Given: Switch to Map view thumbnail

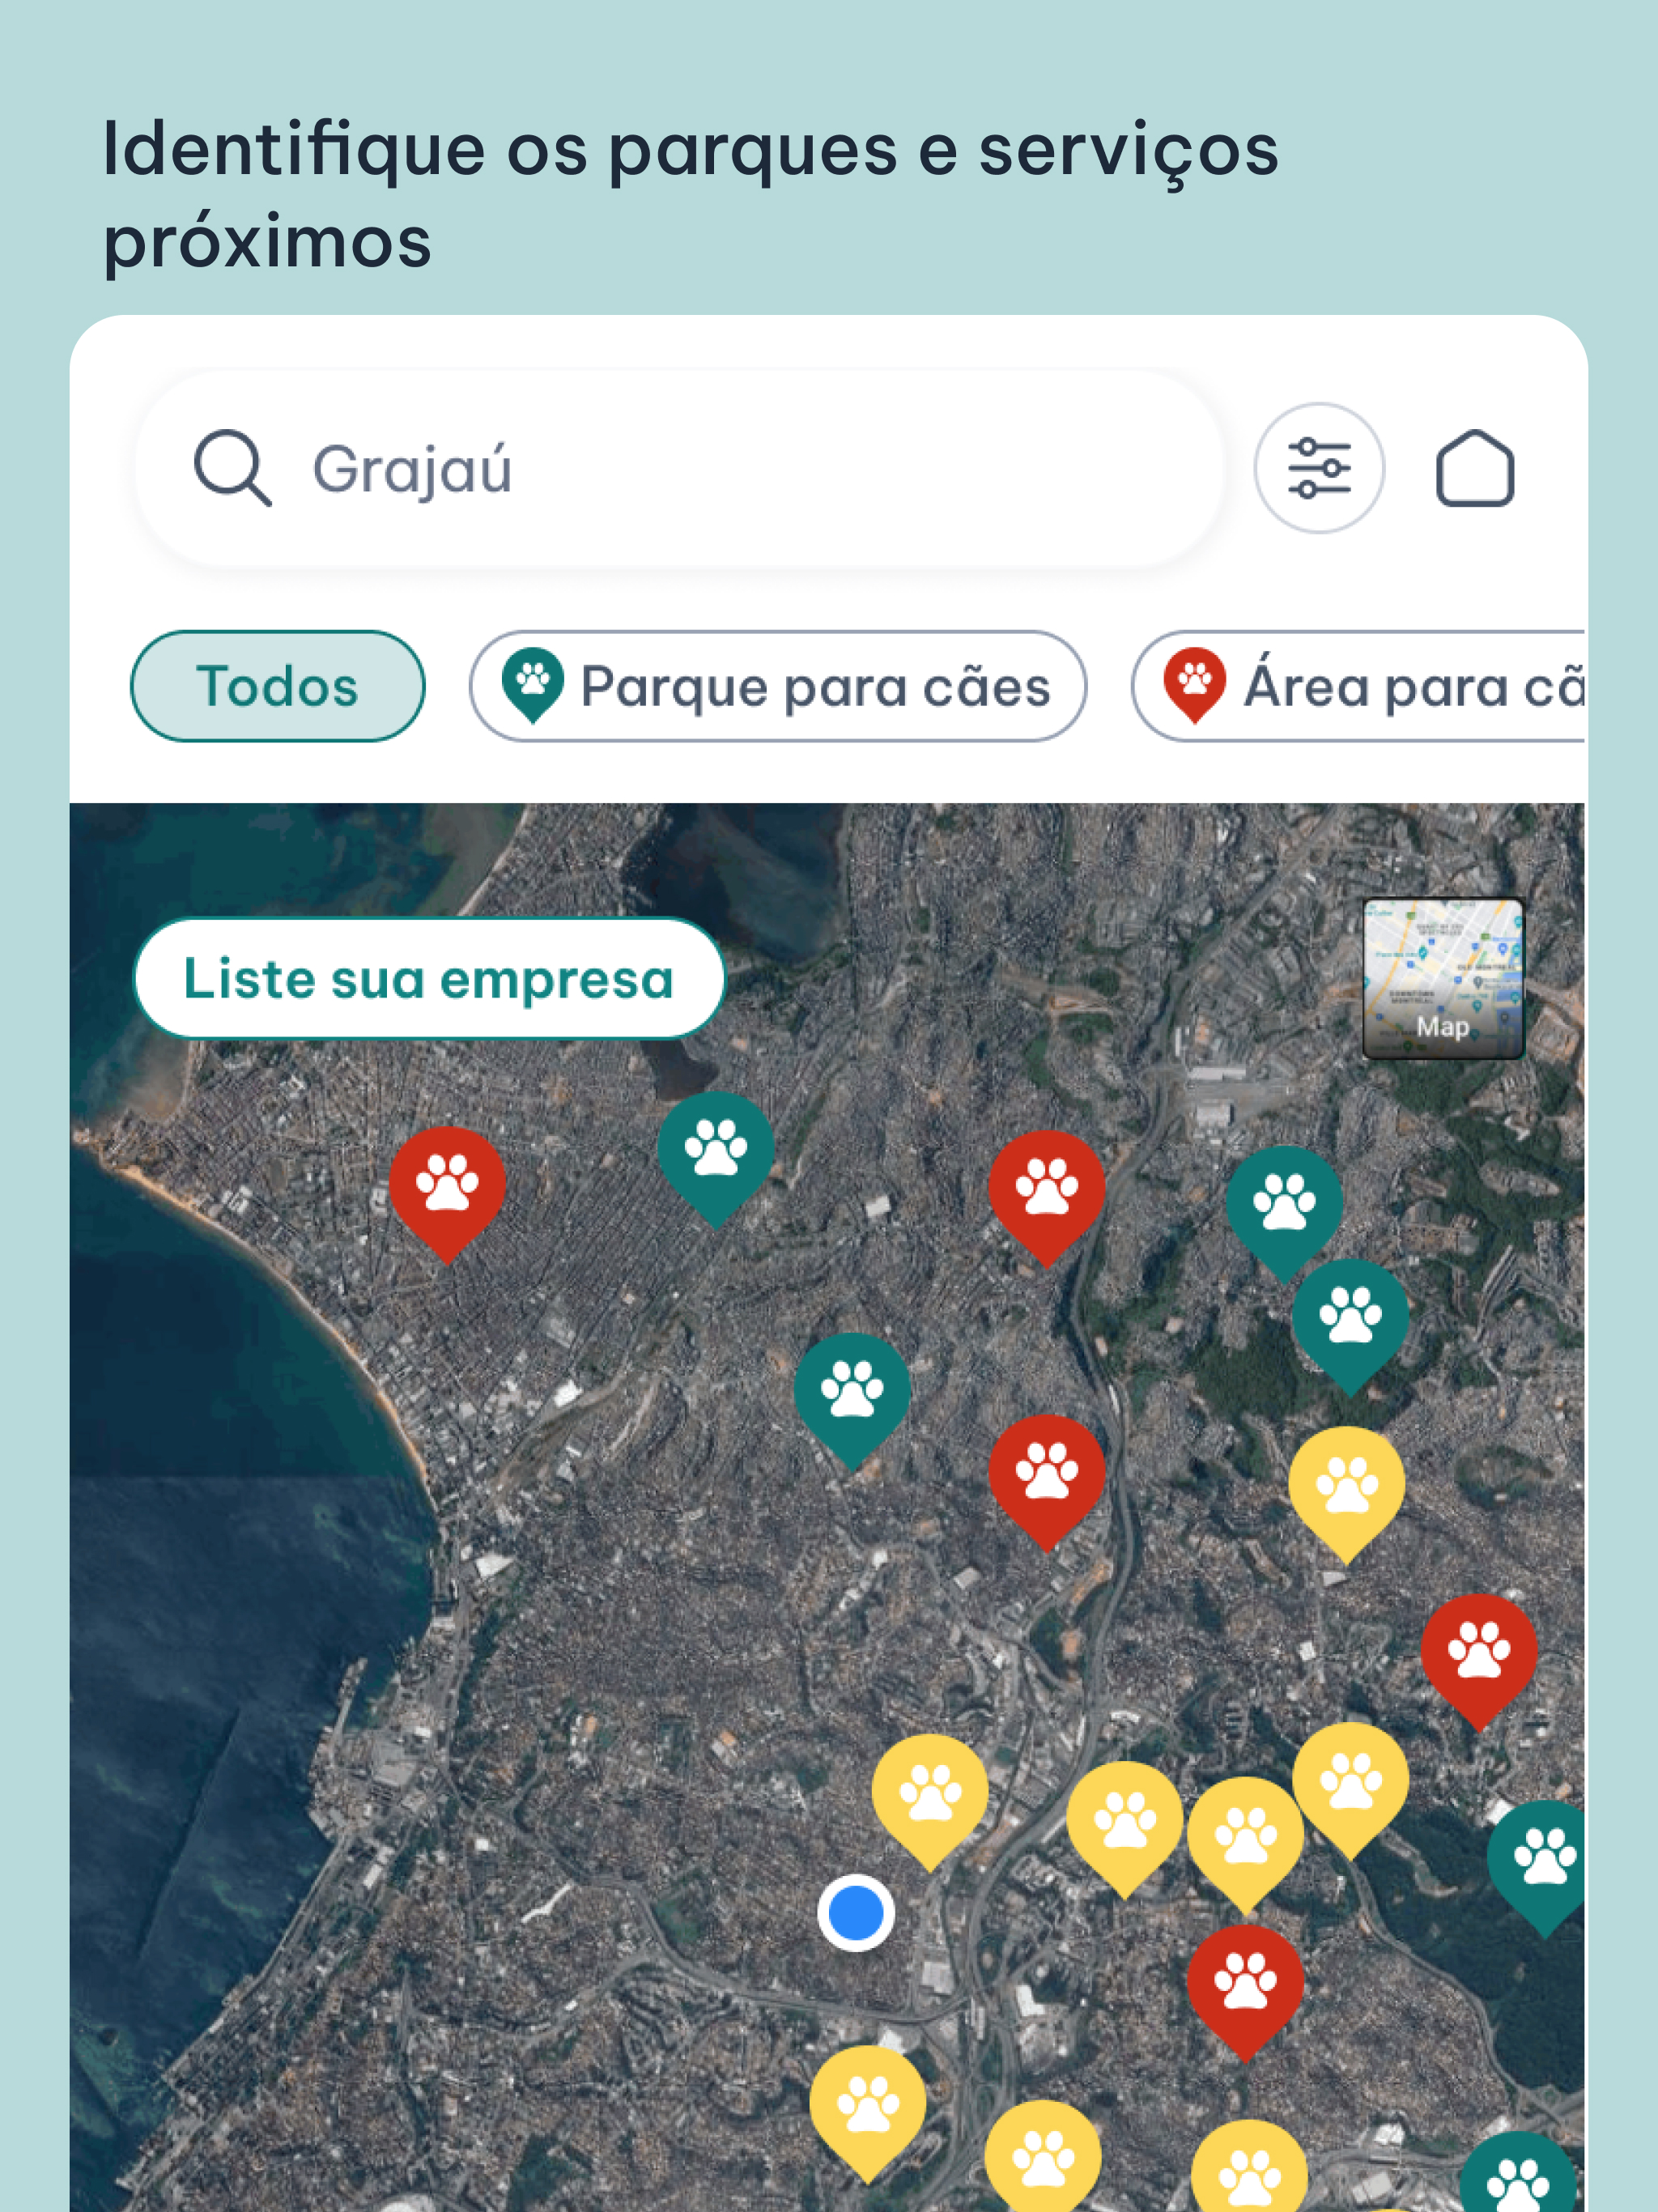Looking at the screenshot, I should 1443,978.
